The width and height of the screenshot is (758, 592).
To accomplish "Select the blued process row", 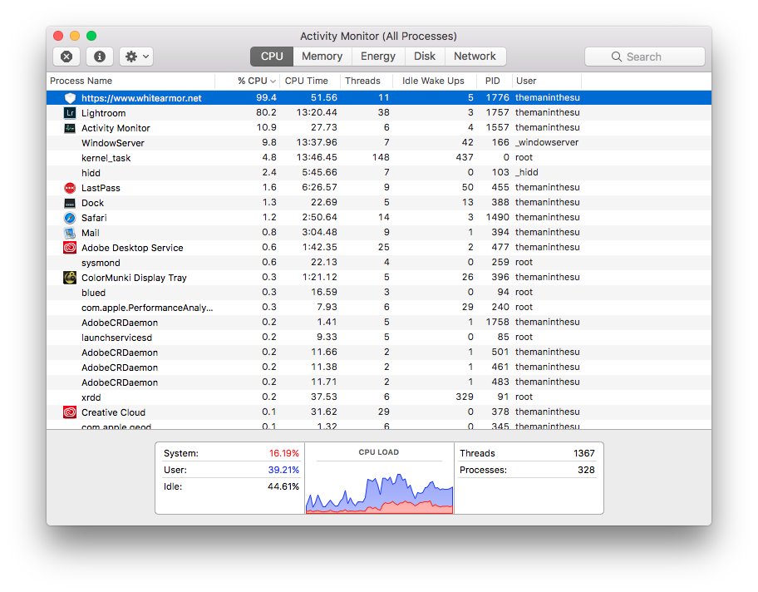I will click(379, 292).
